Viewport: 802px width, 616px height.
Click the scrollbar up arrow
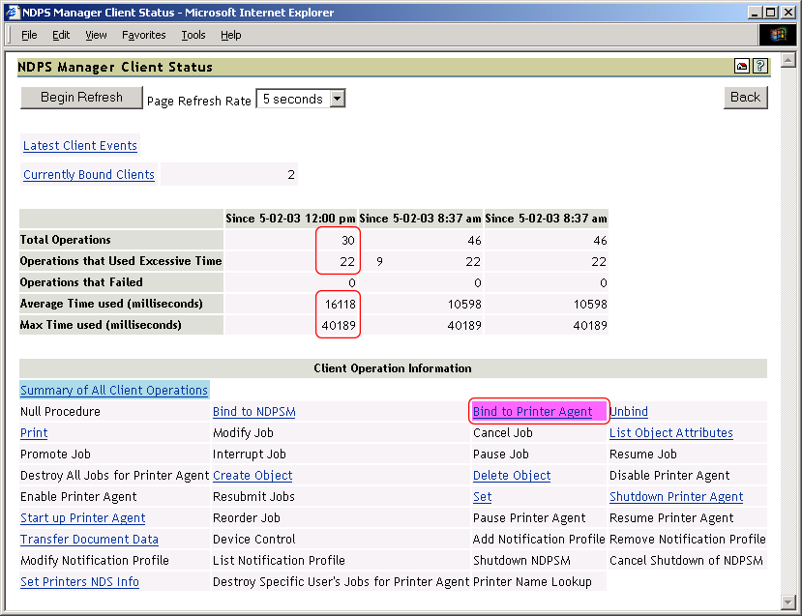tap(788, 58)
